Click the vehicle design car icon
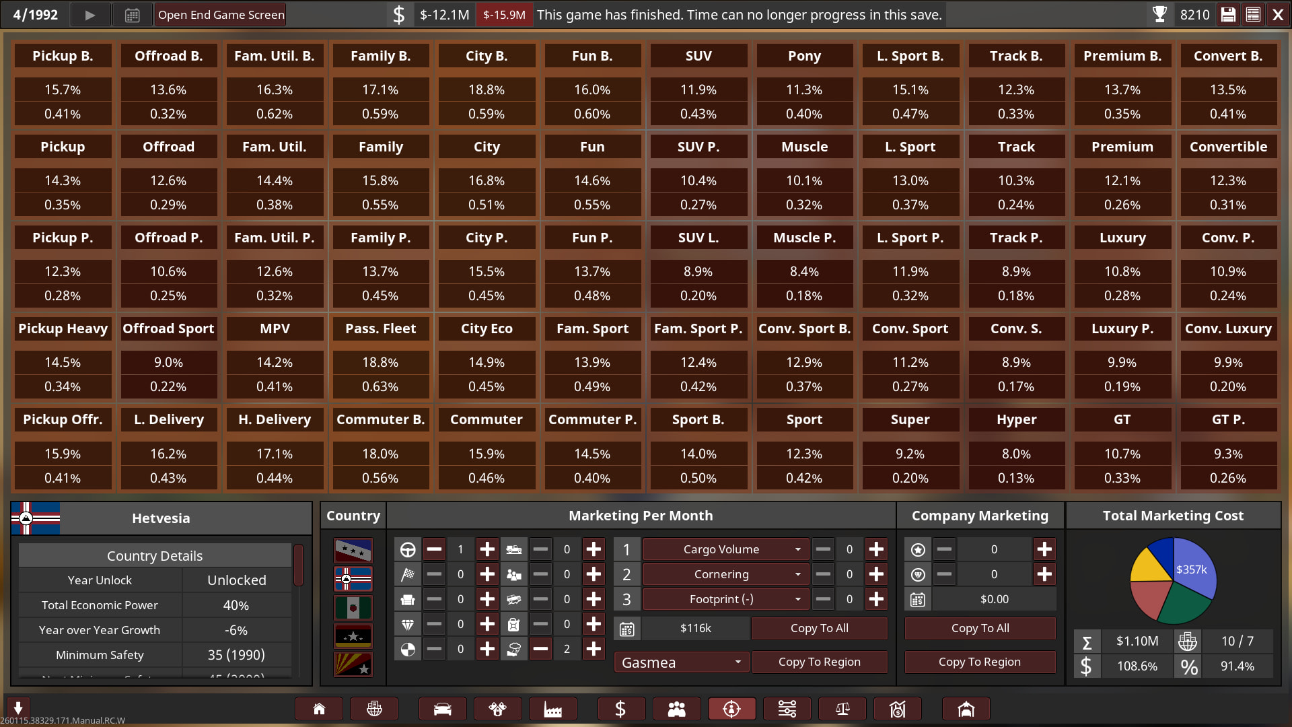Image resolution: width=1292 pixels, height=727 pixels. 442,709
